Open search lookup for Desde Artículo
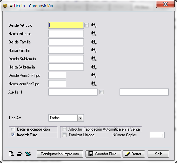Viewport: 177px width, 163px height. [x=94, y=25]
